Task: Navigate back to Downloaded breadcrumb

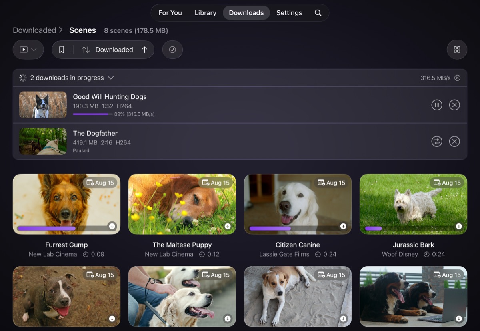Action: [x=34, y=30]
